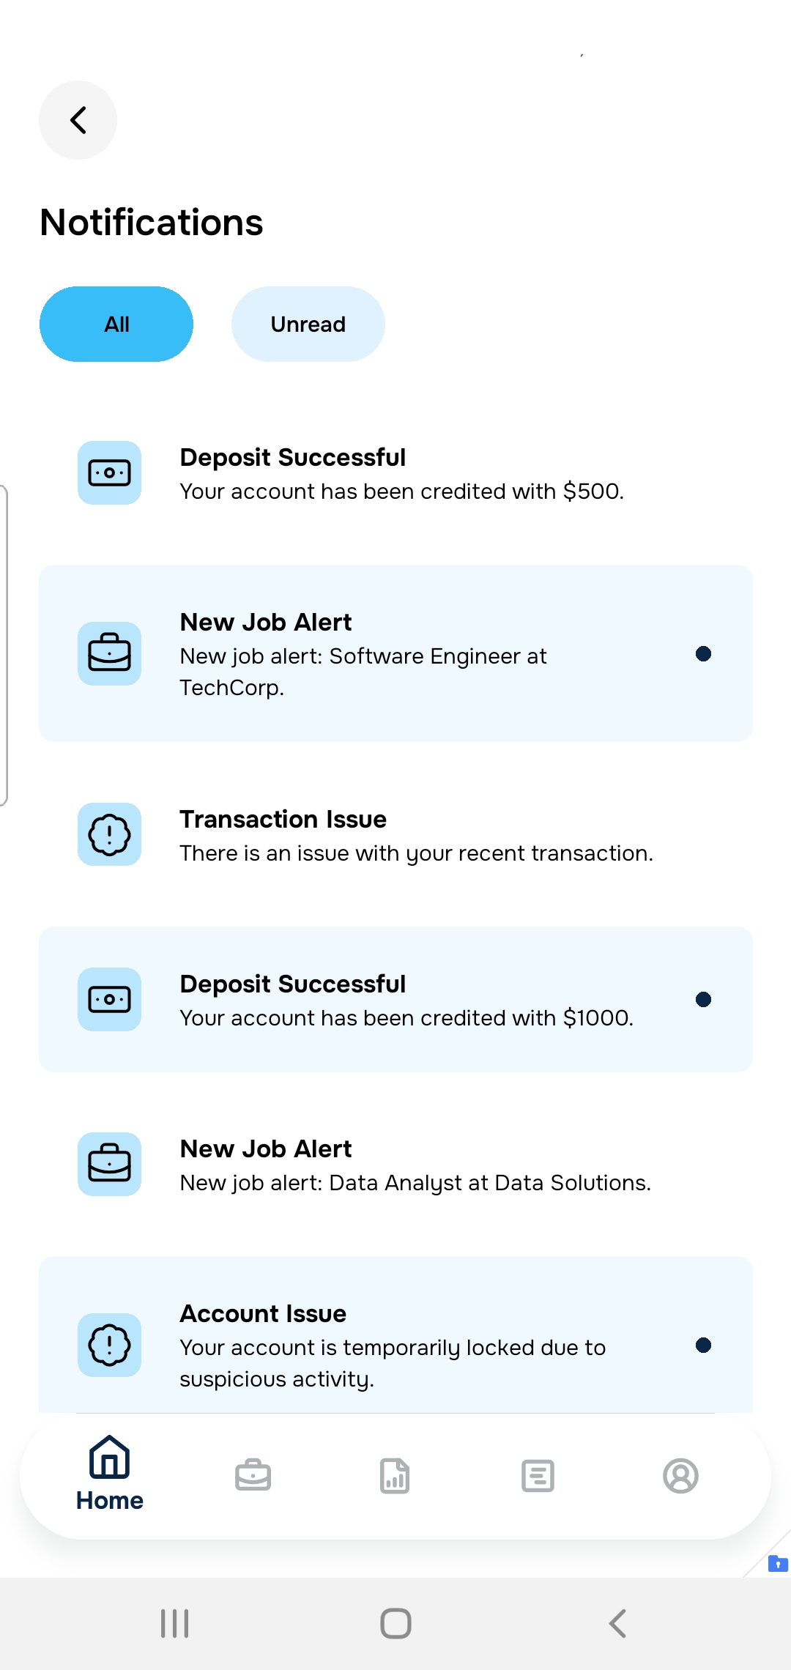Open the Home tab in bottom navigation
Screen dimensions: 791x1670
coord(110,1474)
